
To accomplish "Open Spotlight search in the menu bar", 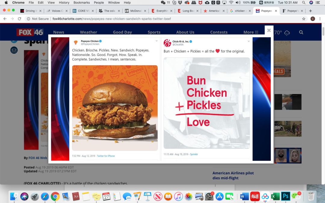I will pyautogui.click(x=304, y=2).
